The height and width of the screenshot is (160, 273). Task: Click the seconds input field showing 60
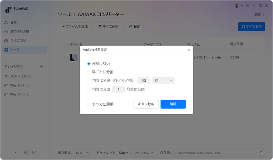[x=144, y=81]
